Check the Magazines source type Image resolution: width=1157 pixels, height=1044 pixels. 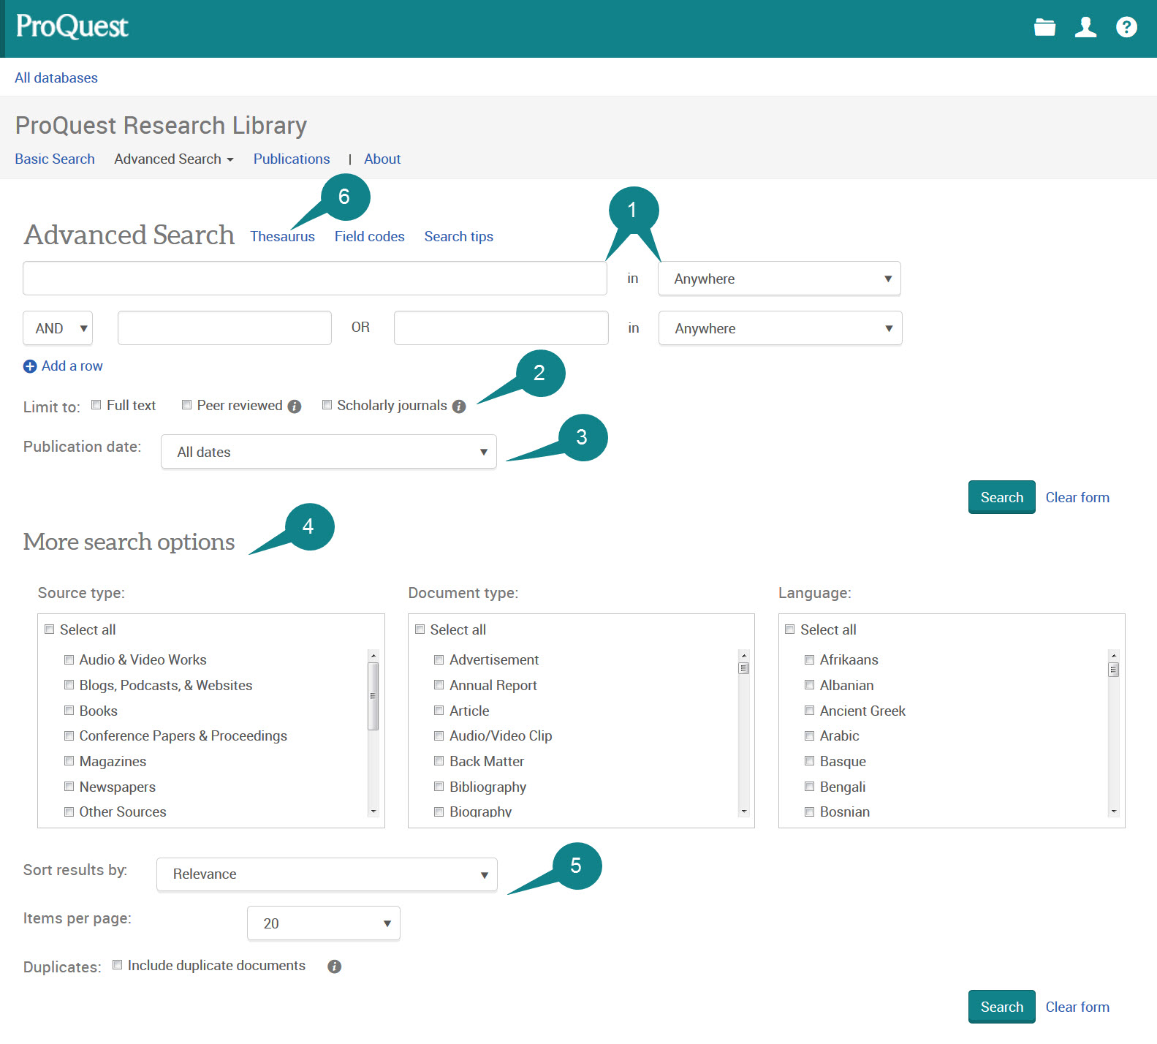pos(69,761)
